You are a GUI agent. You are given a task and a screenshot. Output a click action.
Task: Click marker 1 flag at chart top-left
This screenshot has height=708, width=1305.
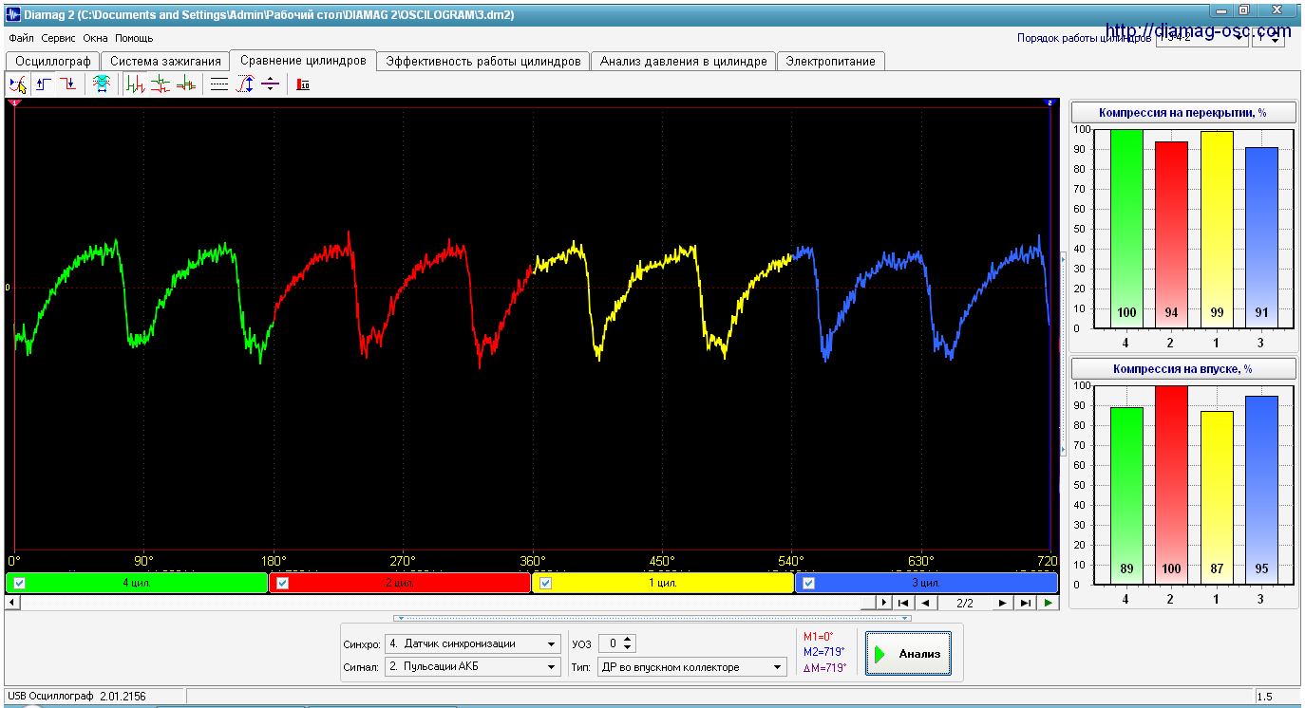(x=14, y=102)
